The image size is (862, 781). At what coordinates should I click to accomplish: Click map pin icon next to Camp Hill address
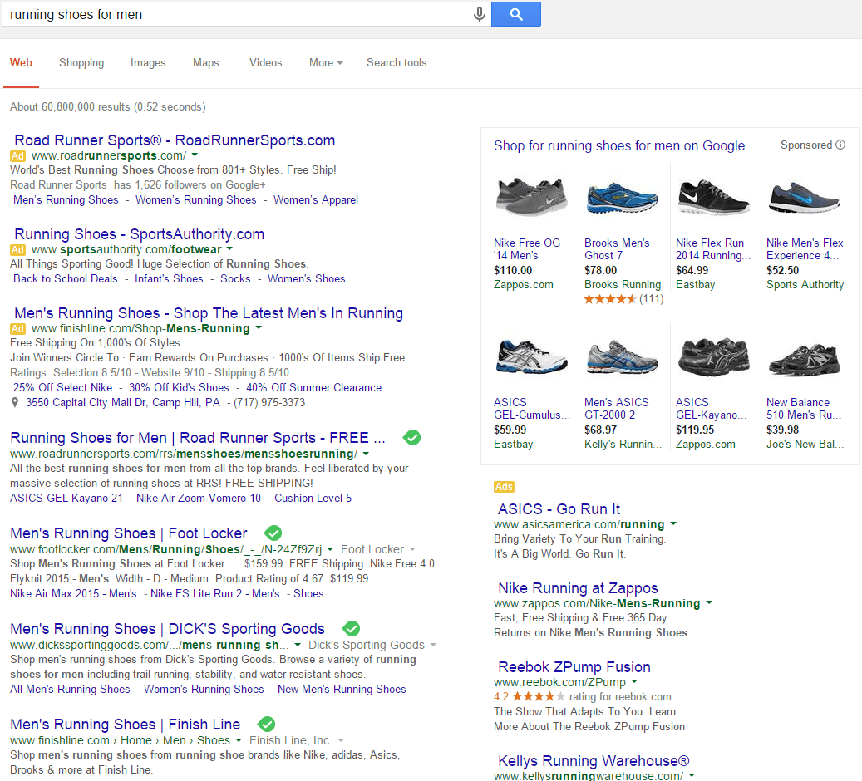click(15, 403)
